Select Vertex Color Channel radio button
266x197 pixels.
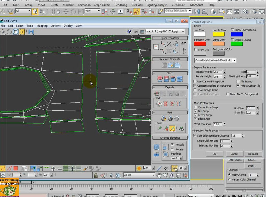229,179
